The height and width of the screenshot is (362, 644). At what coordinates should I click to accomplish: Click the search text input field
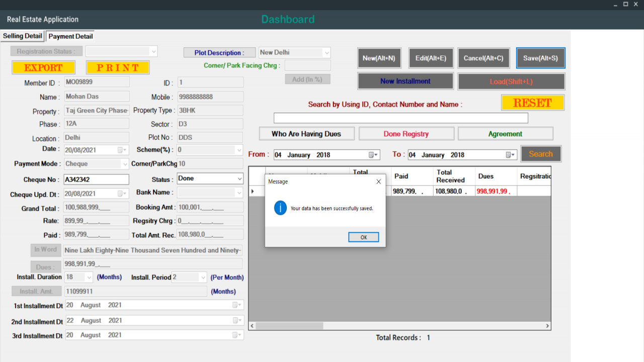pos(401,118)
